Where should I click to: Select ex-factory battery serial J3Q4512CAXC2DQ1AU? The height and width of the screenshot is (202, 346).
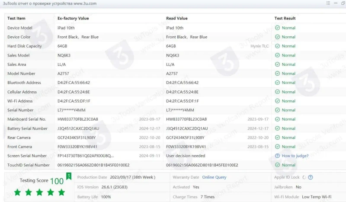[78, 128]
